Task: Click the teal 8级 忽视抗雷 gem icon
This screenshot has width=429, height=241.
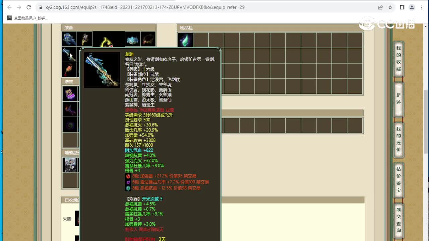Action: pos(128,188)
